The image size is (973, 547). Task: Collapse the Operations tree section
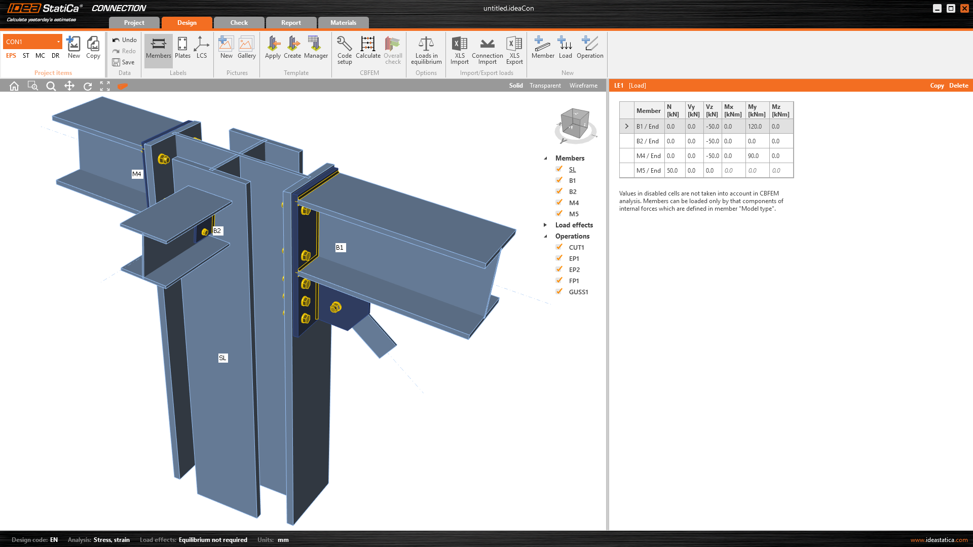click(x=545, y=237)
